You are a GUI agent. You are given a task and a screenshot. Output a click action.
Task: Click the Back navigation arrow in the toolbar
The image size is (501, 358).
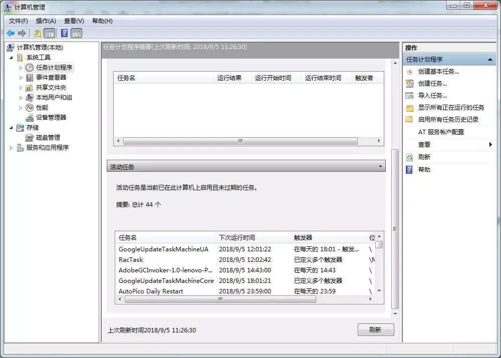tap(11, 33)
